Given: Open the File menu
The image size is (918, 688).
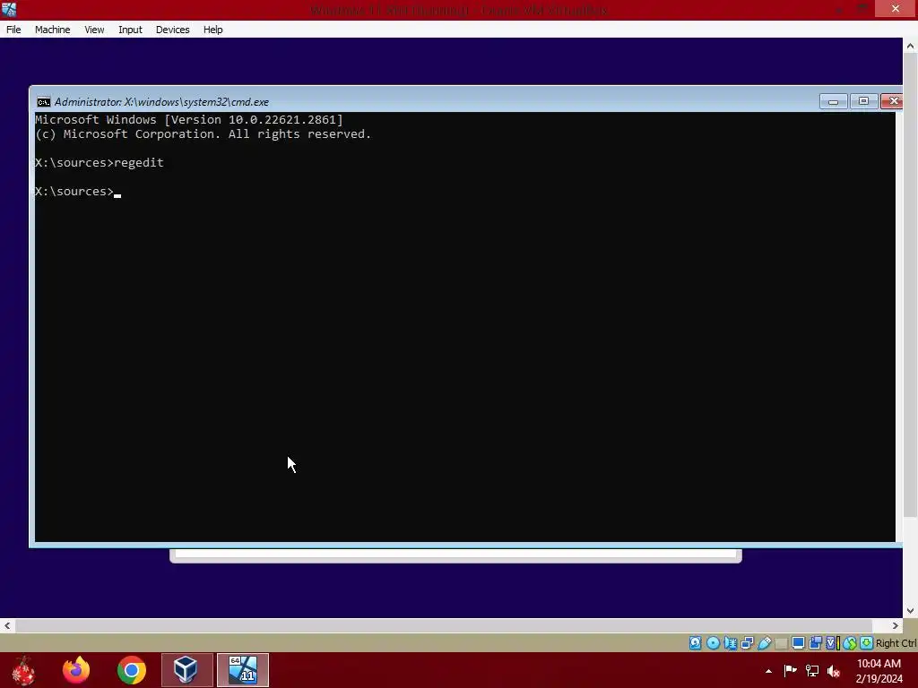Looking at the screenshot, I should [x=13, y=30].
